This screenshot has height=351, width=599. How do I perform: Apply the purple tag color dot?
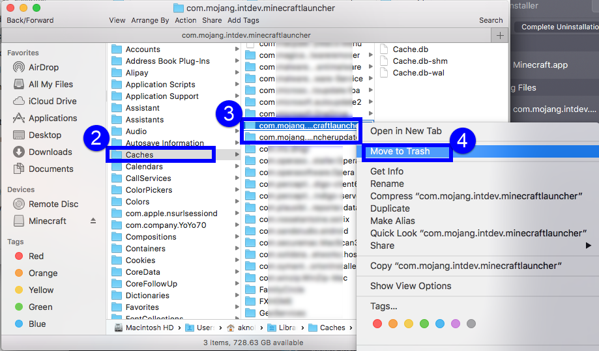(x=455, y=324)
